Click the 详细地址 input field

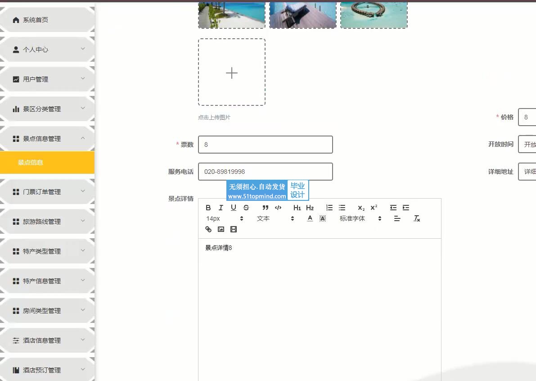pyautogui.click(x=527, y=171)
